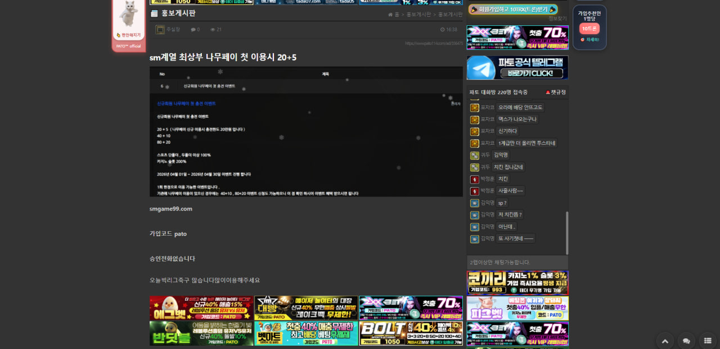720x349 pixels.
Task: Click the view count eye icon
Action: 213,30
